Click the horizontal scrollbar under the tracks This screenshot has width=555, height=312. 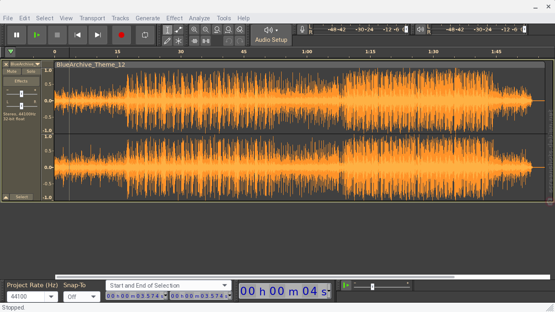255,277
